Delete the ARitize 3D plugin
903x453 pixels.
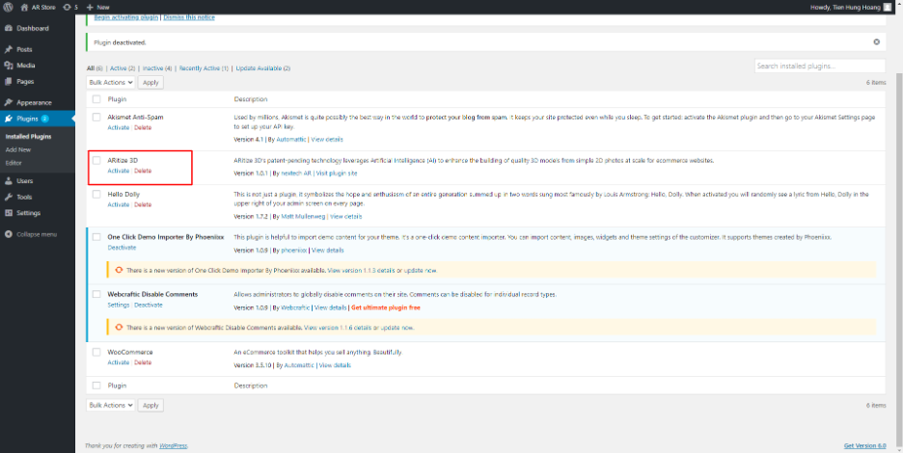pyautogui.click(x=143, y=171)
